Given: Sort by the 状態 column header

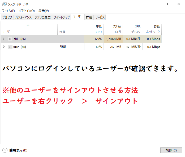Looking at the screenshot, I should (x=71, y=30).
